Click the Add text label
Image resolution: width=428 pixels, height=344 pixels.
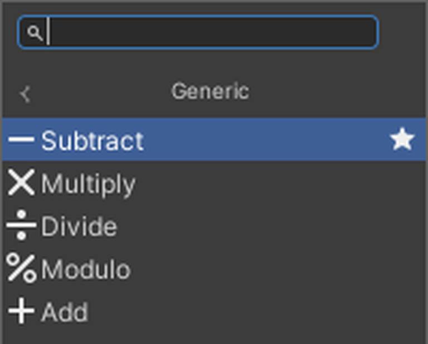click(x=65, y=312)
